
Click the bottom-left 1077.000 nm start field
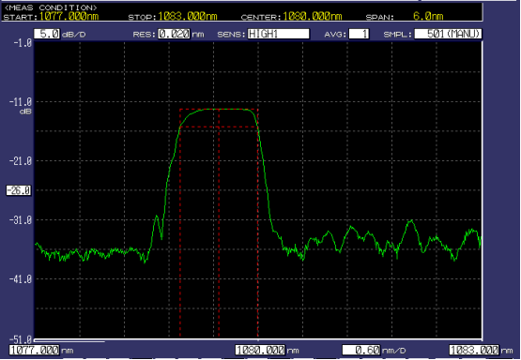pos(35,350)
